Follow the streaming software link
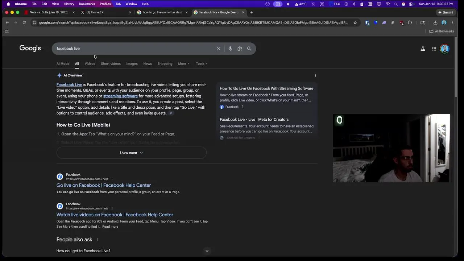The width and height of the screenshot is (464, 261). (120, 96)
